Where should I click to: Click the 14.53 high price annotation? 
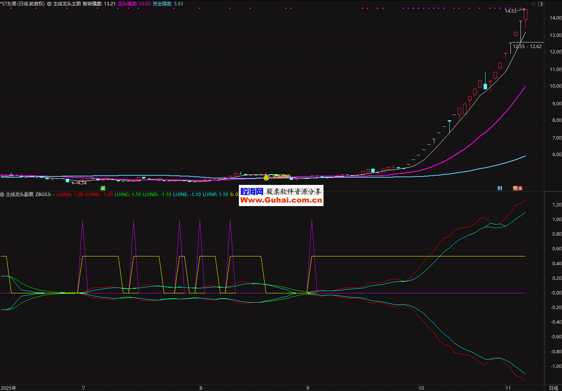(510, 11)
